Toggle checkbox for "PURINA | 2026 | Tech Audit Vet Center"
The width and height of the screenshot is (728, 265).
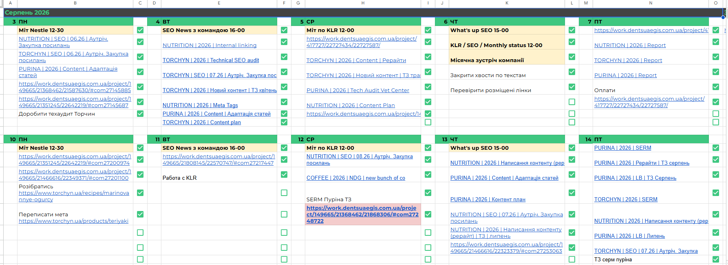point(428,87)
